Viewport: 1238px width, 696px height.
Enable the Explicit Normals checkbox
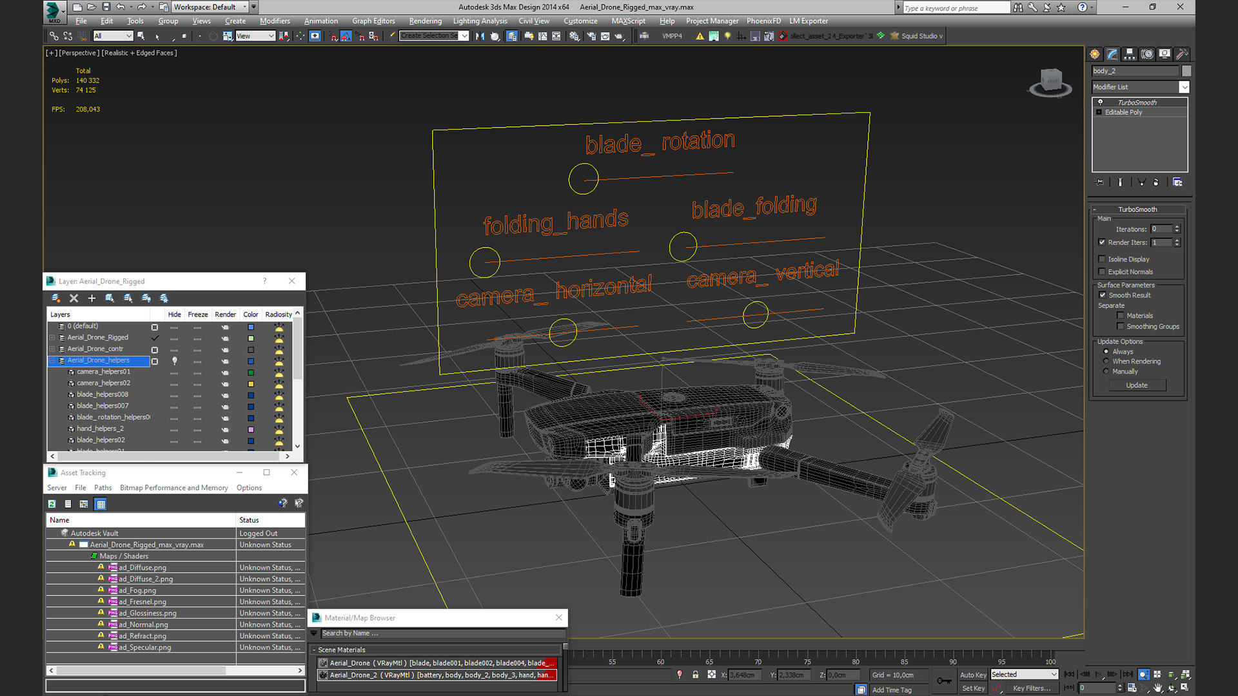click(x=1102, y=272)
